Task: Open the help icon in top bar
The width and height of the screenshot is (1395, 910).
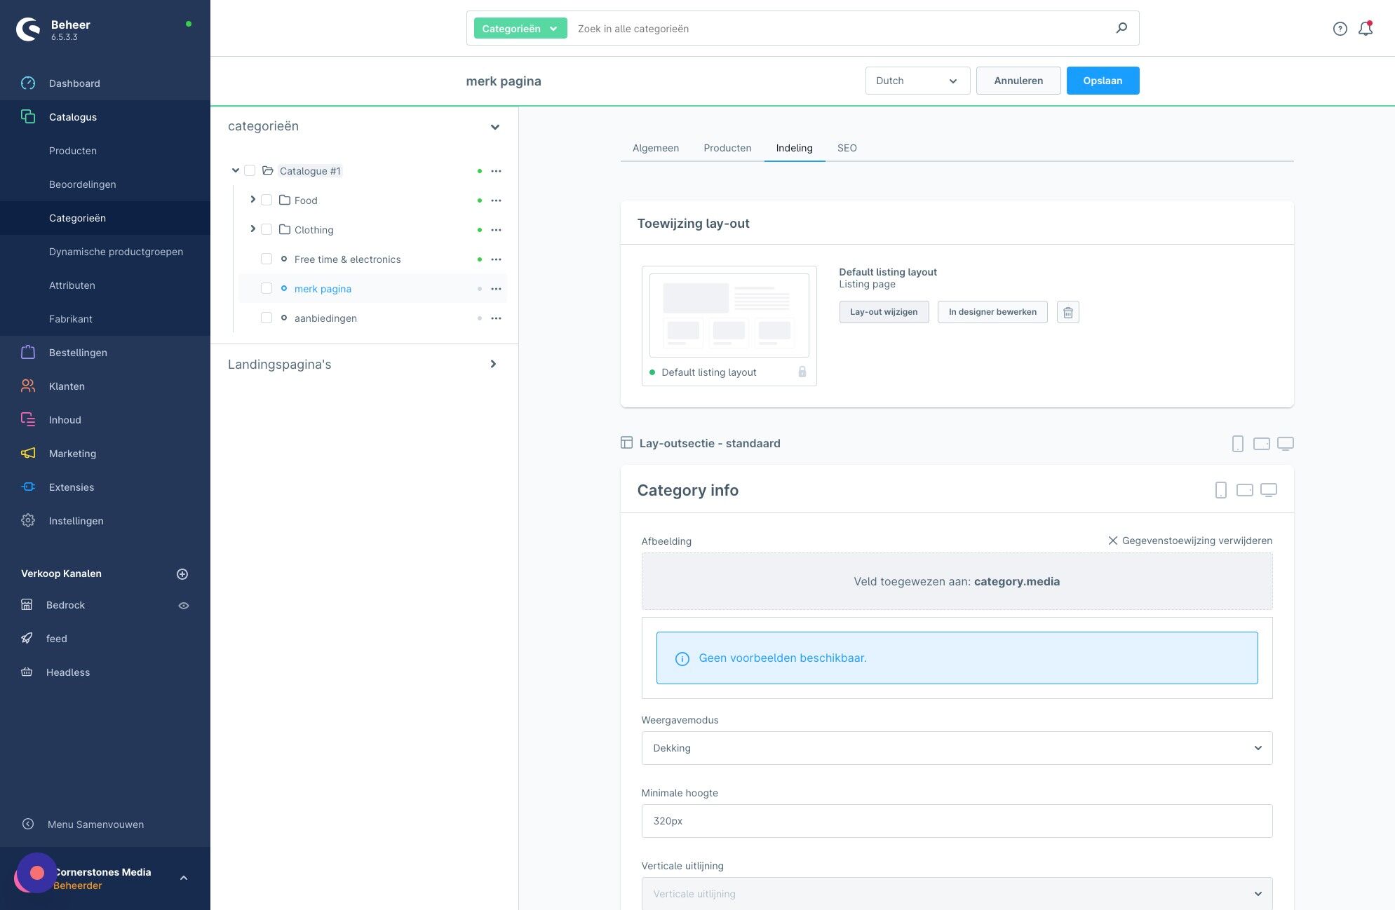Action: tap(1340, 29)
